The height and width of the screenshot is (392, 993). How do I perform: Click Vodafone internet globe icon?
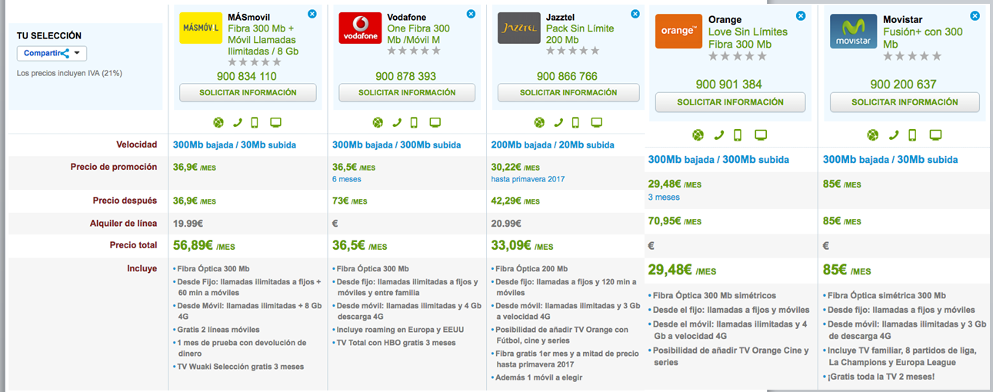click(378, 122)
